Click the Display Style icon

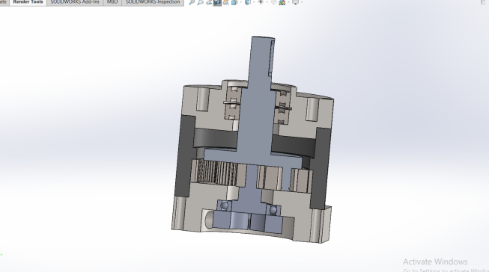[x=248, y=2]
